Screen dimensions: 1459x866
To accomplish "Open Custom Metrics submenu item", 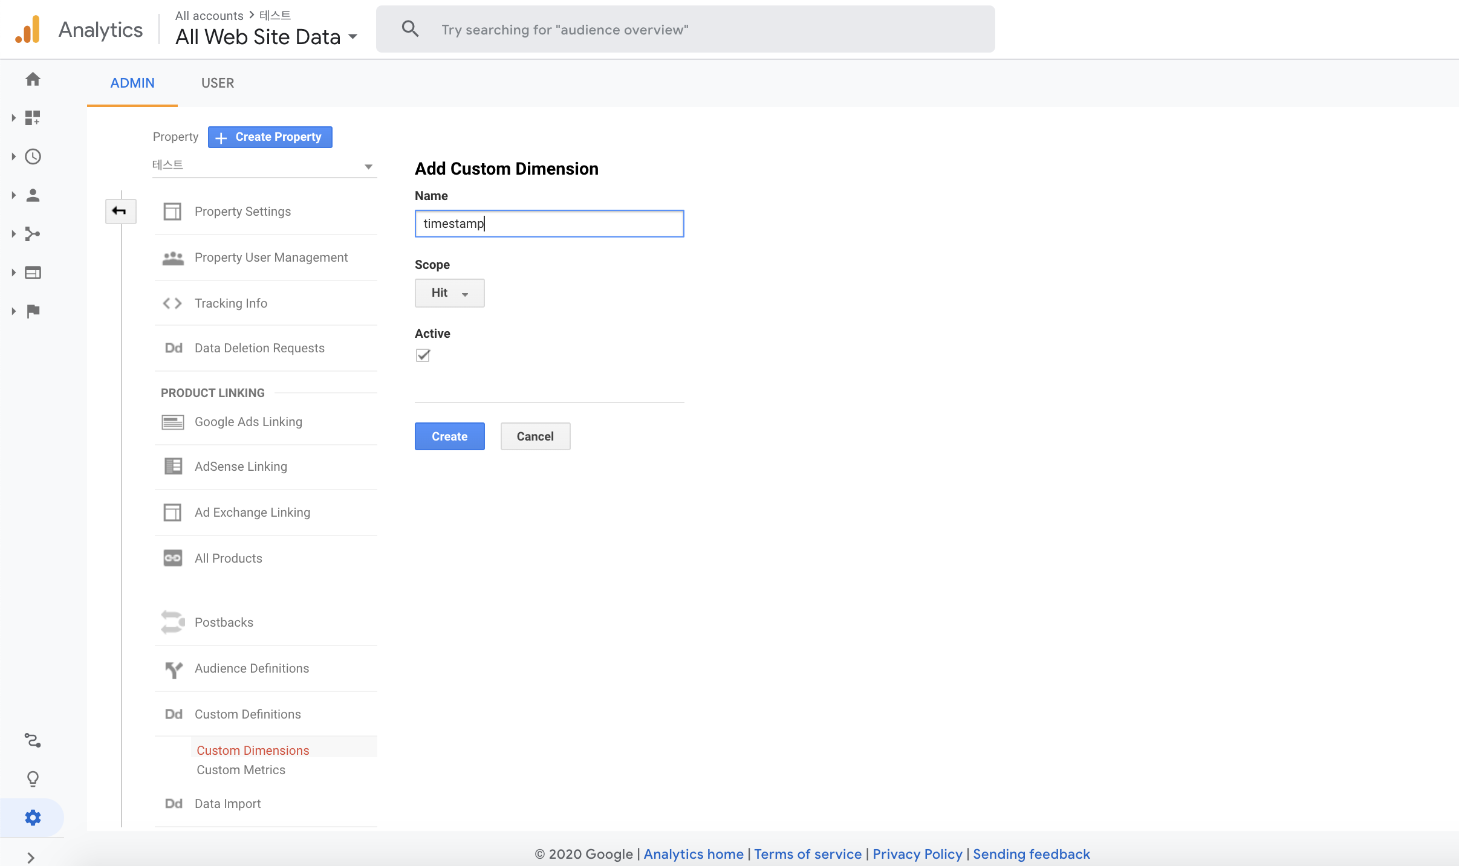I will point(241,770).
